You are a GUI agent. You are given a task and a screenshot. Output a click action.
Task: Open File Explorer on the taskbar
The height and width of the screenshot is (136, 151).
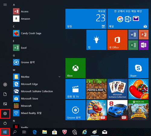44,132
